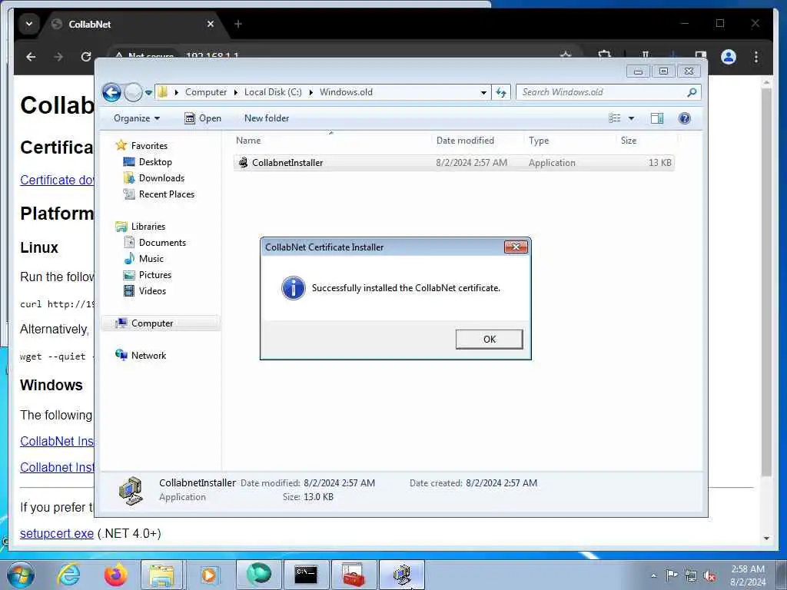Click the setupcert.exe link on the page
The height and width of the screenshot is (590, 787).
(x=57, y=533)
